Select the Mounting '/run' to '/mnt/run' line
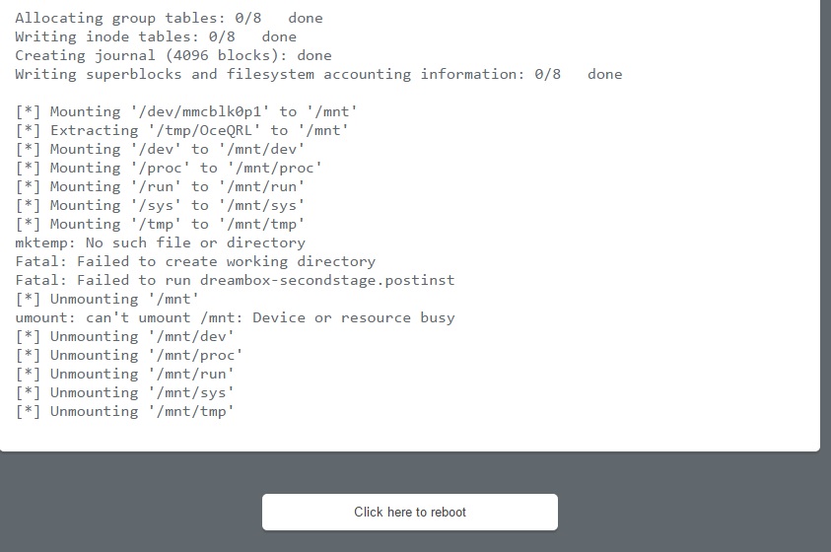This screenshot has width=831, height=552. (160, 186)
